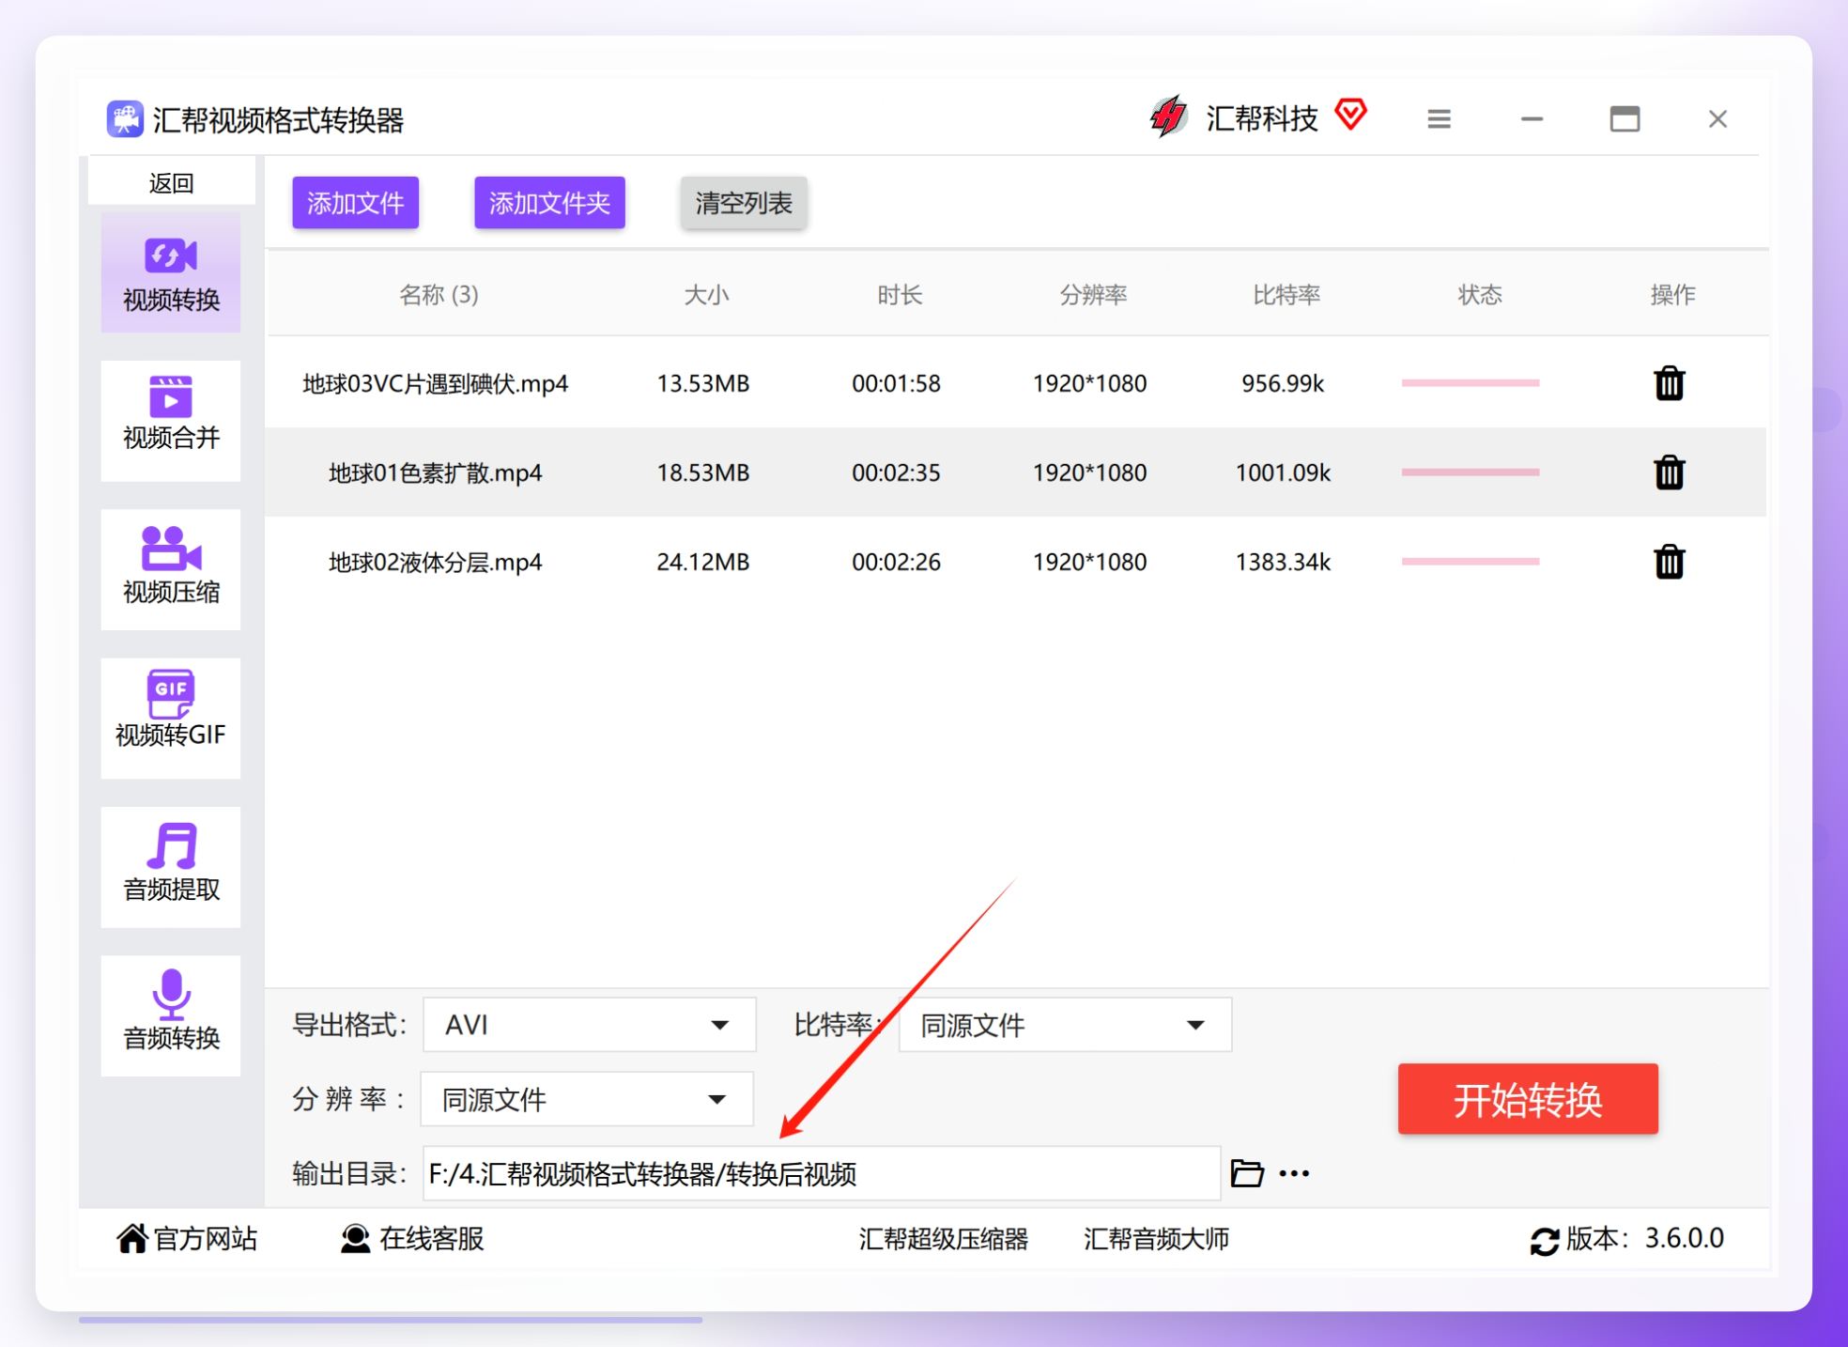This screenshot has height=1347, width=1848.
Task: Open the 音频转换 audio conversion module
Action: click(171, 1015)
